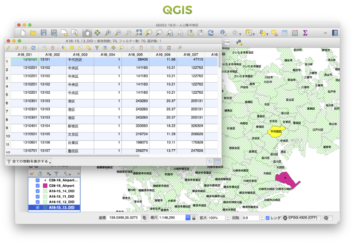Viewport: 355px width, 251px height.
Task: Open select by expression dropdown in main toolbar
Action: pos(268,34)
